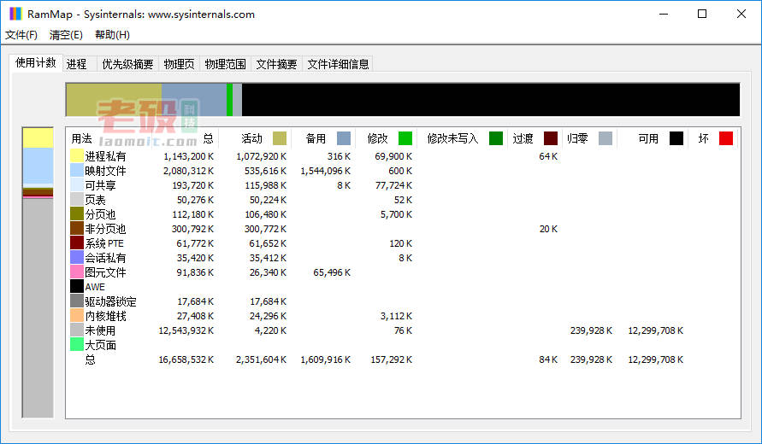Click the 修改未写入 column header

click(452, 139)
